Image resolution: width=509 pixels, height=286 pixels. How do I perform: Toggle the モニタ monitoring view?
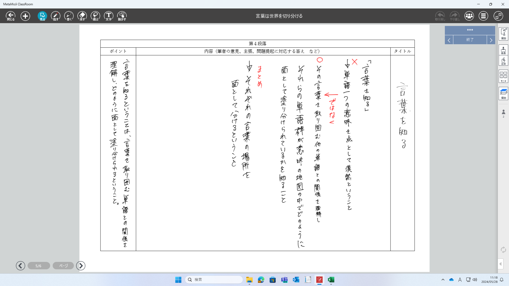tap(503, 77)
